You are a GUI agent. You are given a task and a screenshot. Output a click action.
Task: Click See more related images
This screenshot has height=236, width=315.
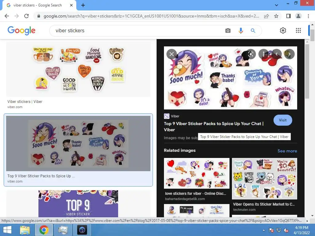pos(287,151)
